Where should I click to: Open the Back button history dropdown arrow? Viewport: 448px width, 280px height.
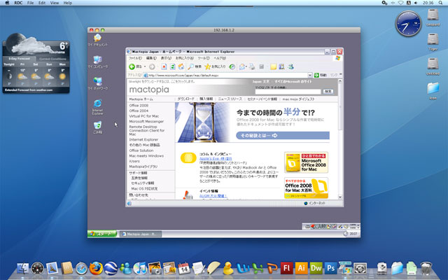tap(145, 66)
